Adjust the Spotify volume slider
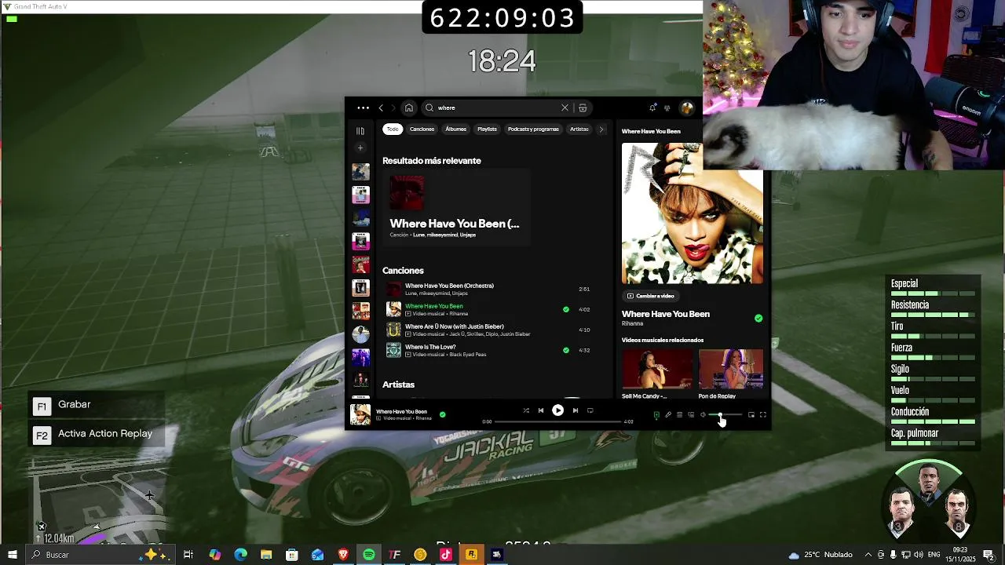Viewport: 1005px width, 565px height. [x=725, y=414]
